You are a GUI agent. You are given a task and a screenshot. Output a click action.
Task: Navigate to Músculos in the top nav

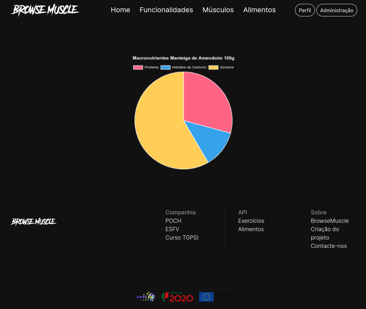coord(218,10)
